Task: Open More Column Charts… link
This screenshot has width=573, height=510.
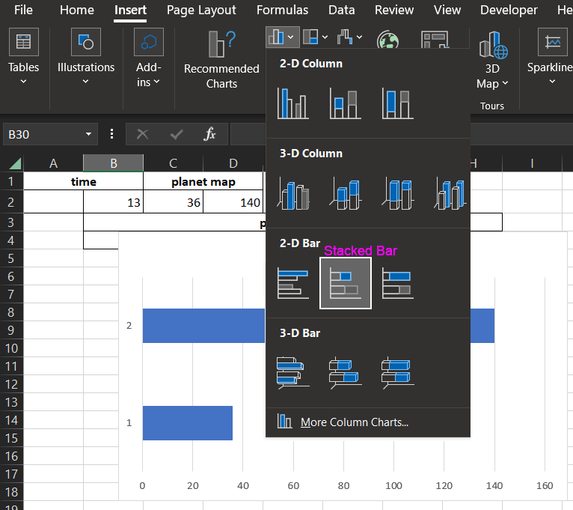Action: tap(354, 422)
